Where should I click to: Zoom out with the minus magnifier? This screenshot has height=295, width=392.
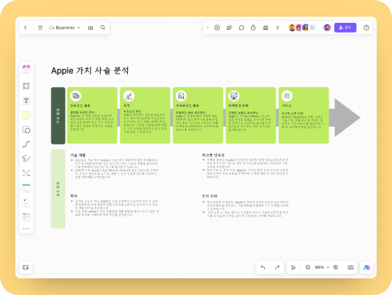308,267
